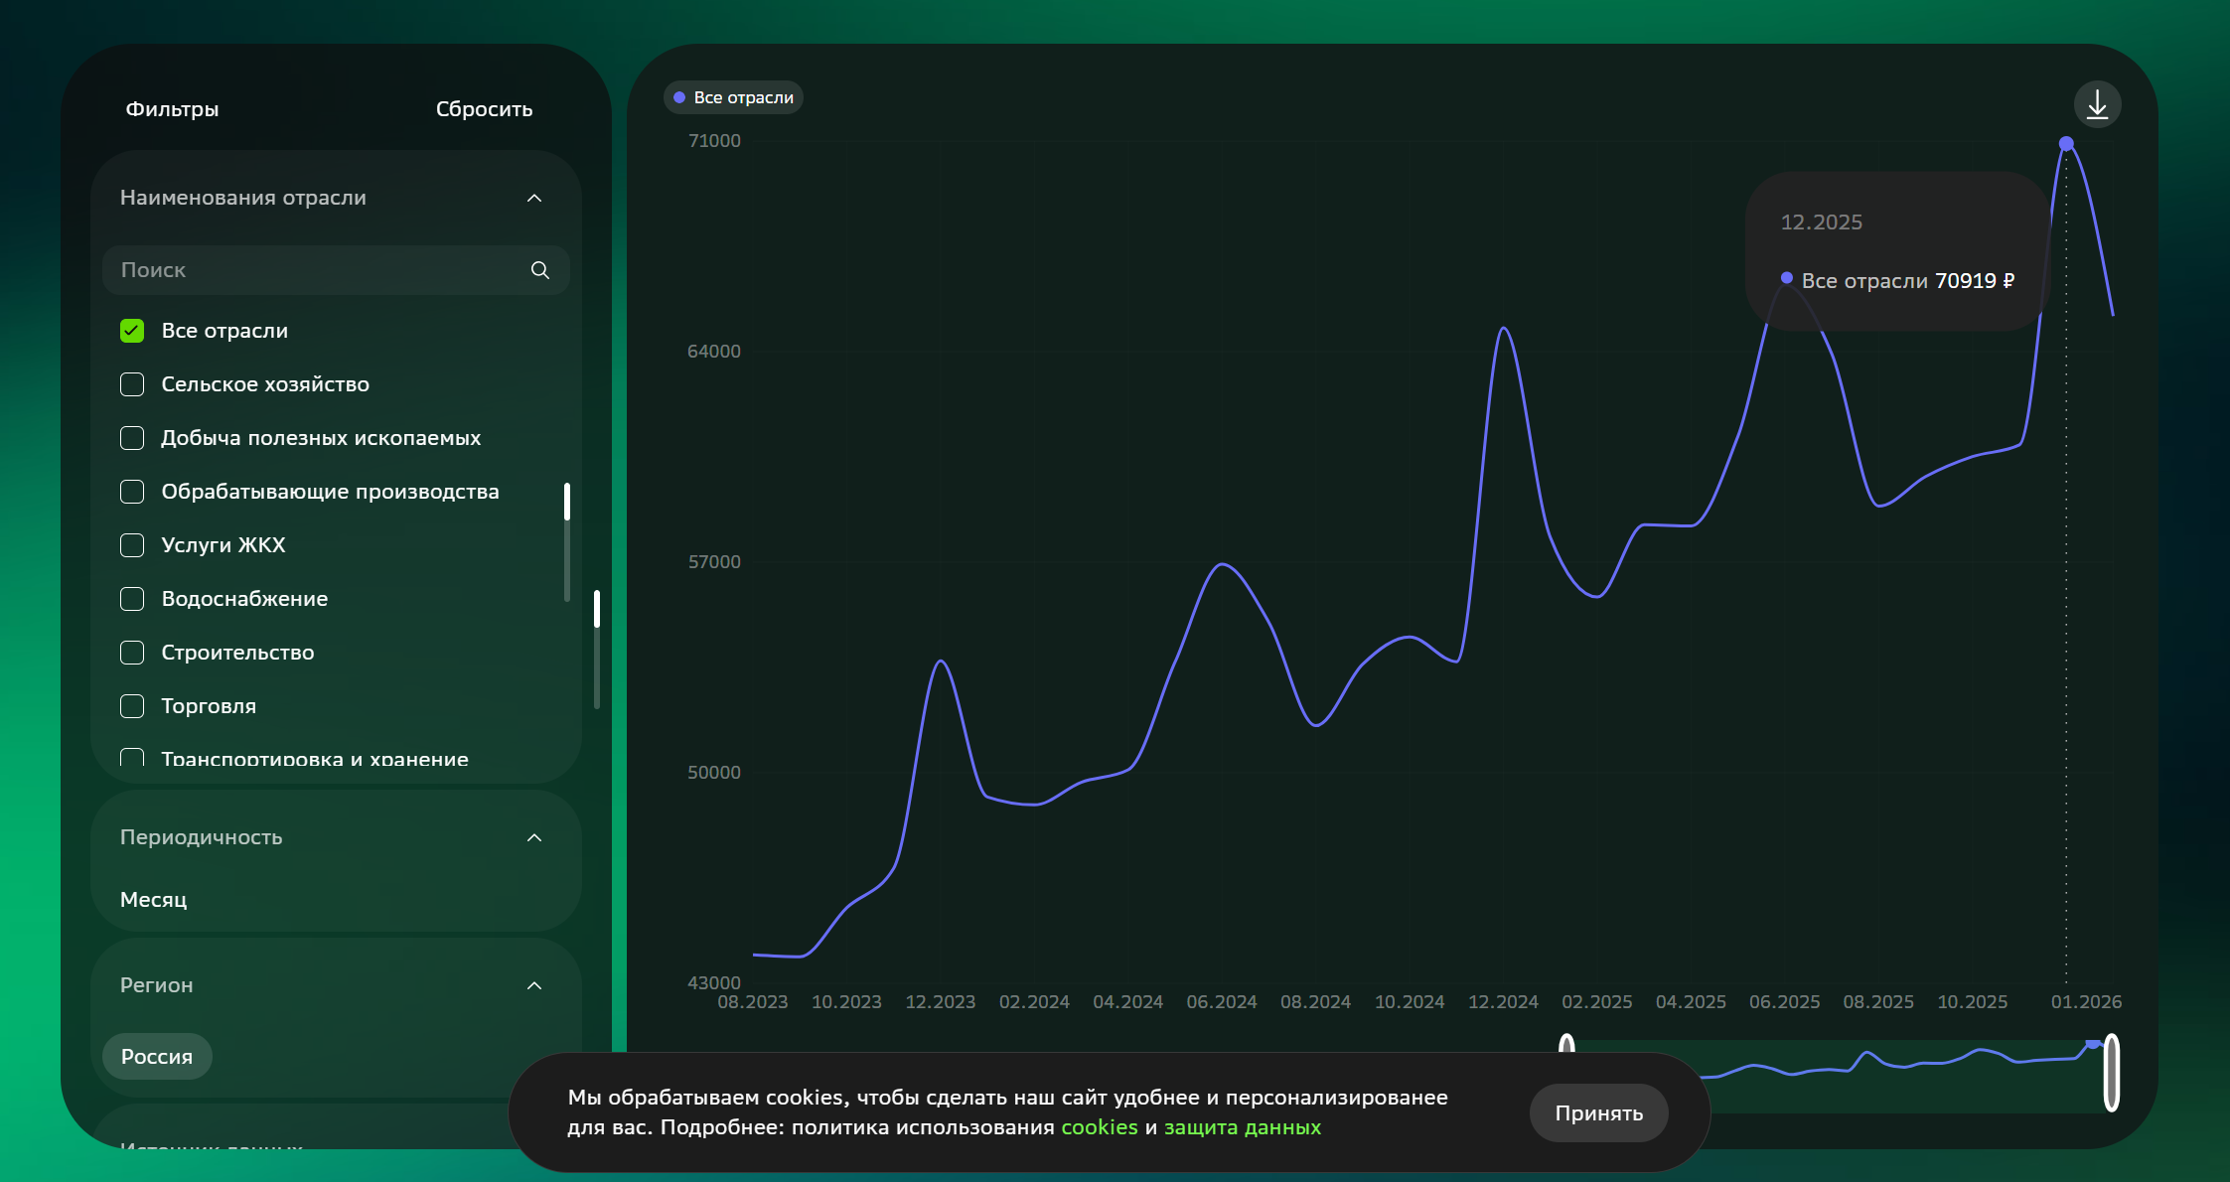
Task: Accept cookies with the 'Принять' button
Action: pyautogui.click(x=1598, y=1113)
